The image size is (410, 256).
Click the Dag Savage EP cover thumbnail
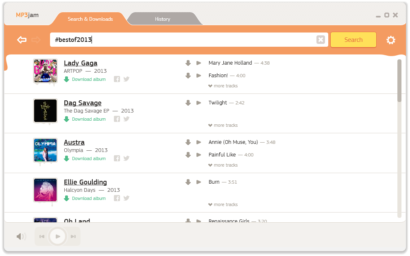pos(45,111)
